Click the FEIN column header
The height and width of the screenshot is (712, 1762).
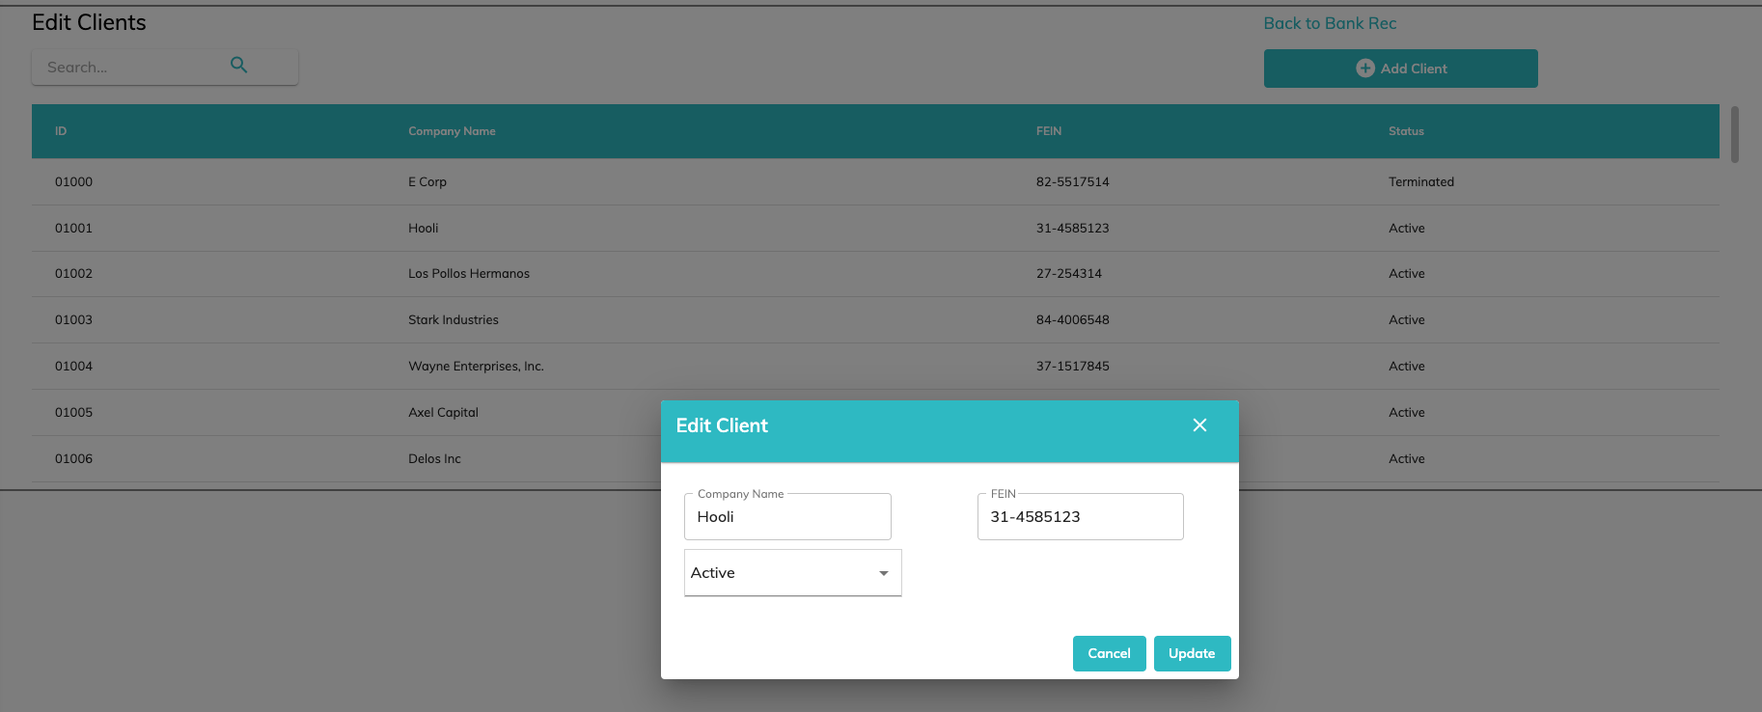(1049, 131)
